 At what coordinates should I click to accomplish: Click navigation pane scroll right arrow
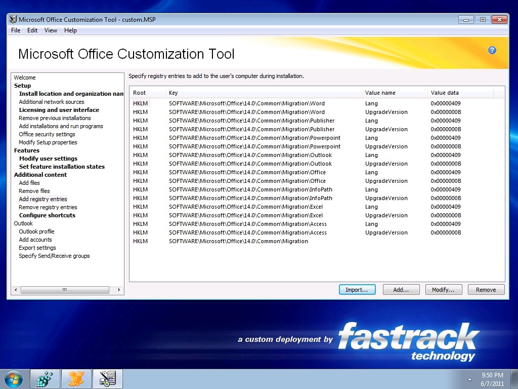coord(119,290)
